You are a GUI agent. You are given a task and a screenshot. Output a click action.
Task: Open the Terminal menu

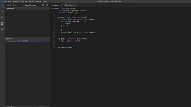pyautogui.click(x=38, y=1)
